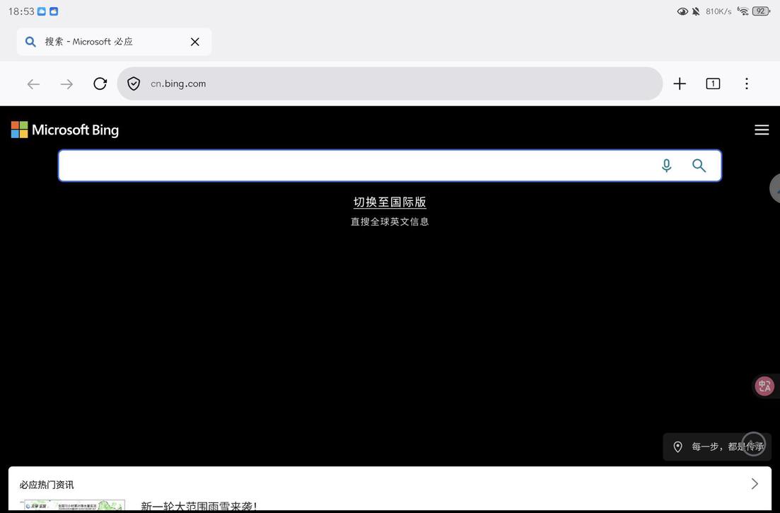Close the Microsoft 必应 tab
The height and width of the screenshot is (513, 780).
195,42
